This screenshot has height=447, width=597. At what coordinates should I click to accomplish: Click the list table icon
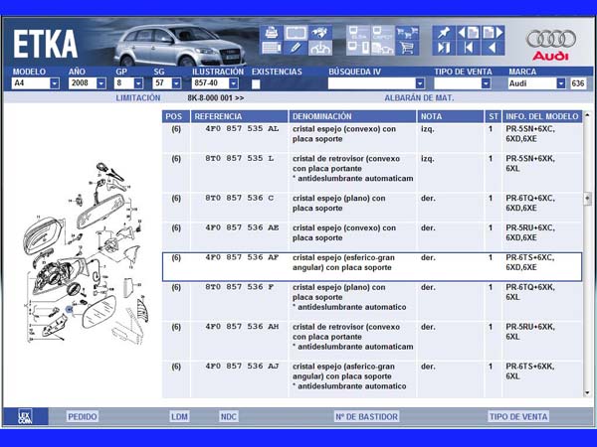(x=272, y=48)
